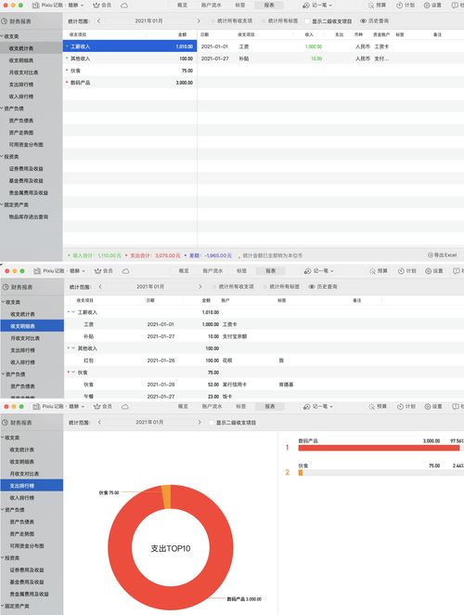This screenshot has width=464, height=615.
Task: Open 设置 gear icon in the top window
Action: click(427, 6)
